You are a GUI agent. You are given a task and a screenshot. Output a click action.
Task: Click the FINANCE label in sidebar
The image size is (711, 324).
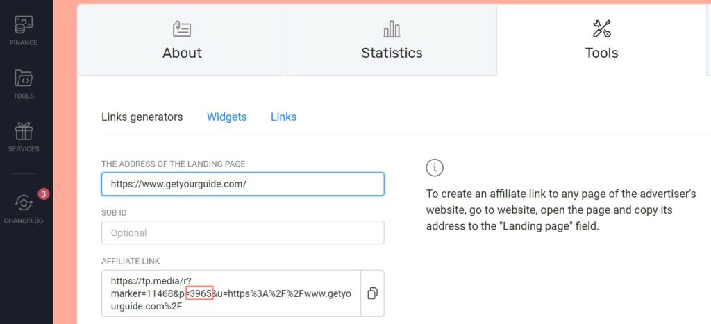24,43
